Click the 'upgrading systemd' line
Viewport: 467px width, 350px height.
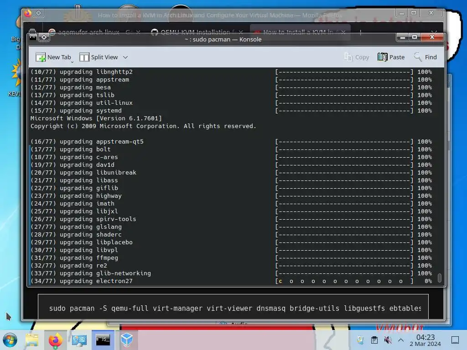[231, 110]
